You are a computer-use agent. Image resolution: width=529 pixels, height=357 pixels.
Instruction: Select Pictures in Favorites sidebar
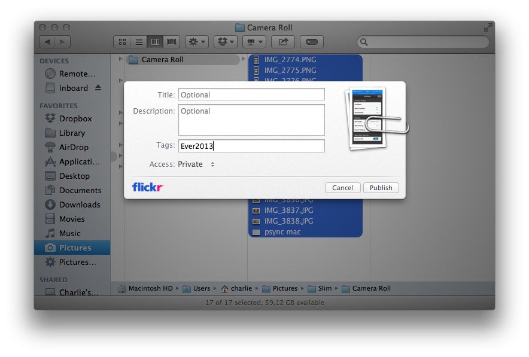[75, 248]
